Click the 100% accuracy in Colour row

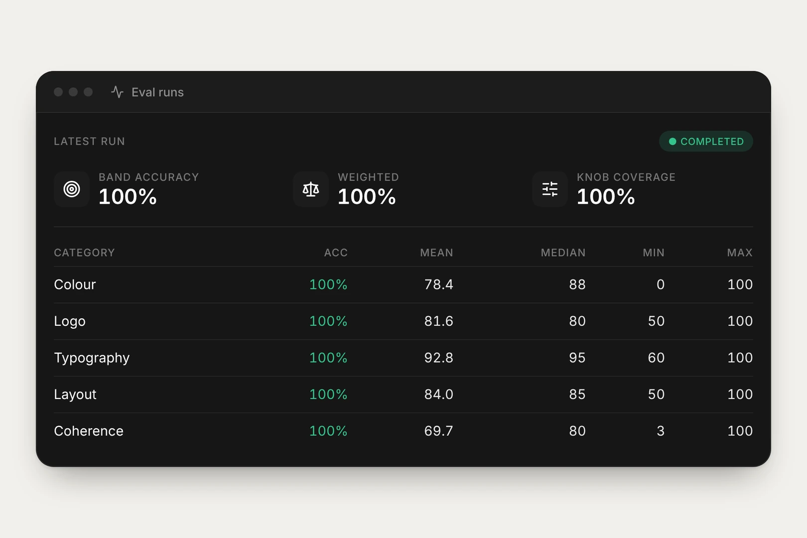point(328,284)
